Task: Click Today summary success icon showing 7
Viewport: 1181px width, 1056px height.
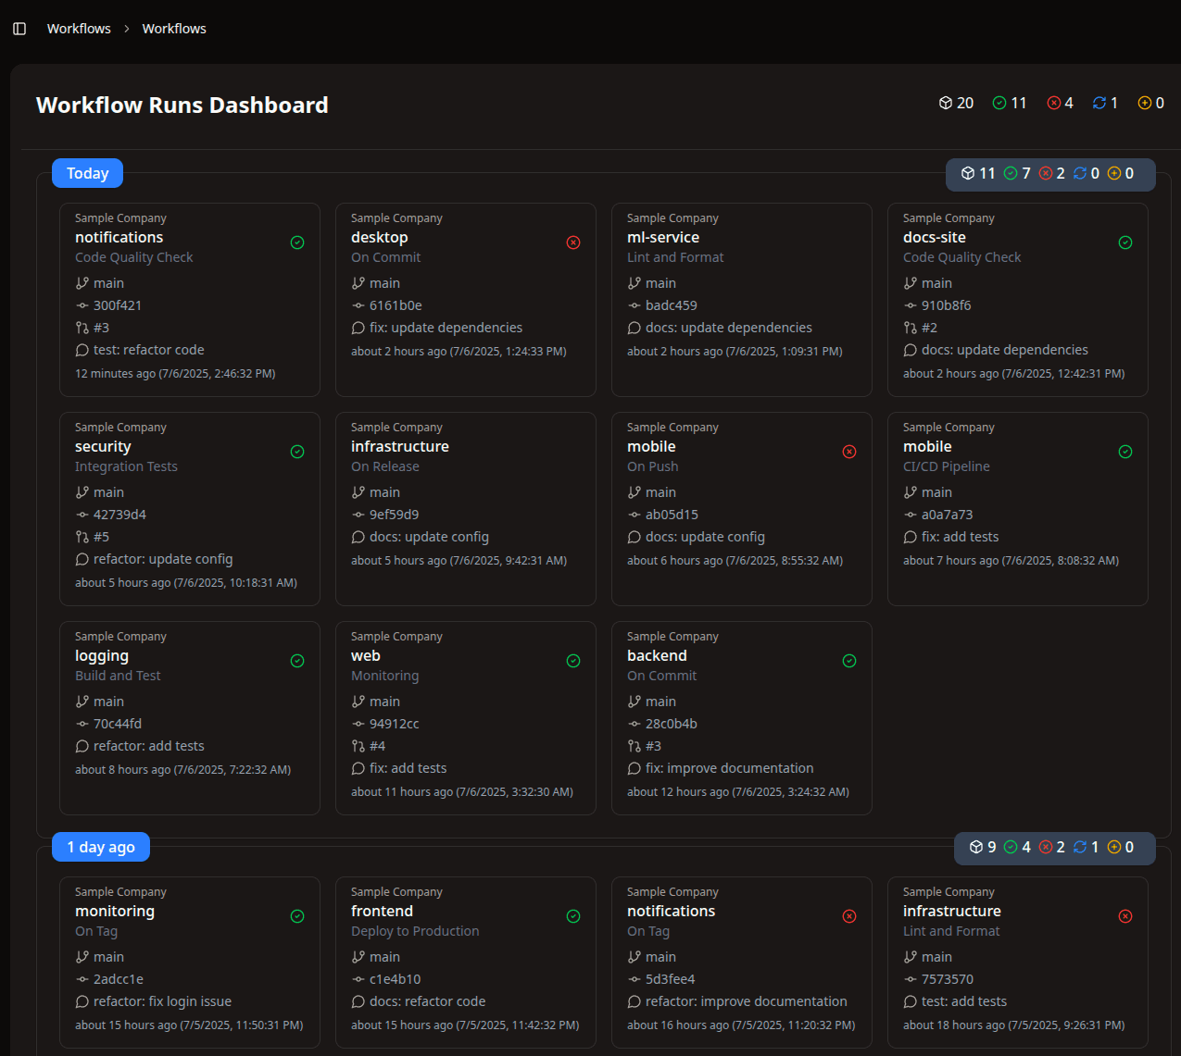Action: click(x=1011, y=173)
